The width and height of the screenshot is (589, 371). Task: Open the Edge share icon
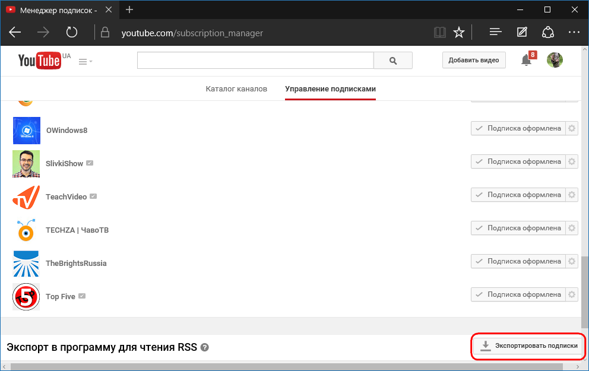tap(548, 32)
